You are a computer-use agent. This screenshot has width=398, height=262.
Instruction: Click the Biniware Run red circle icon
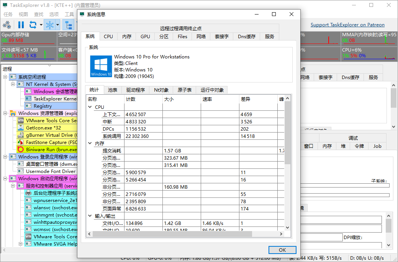click(x=21, y=150)
